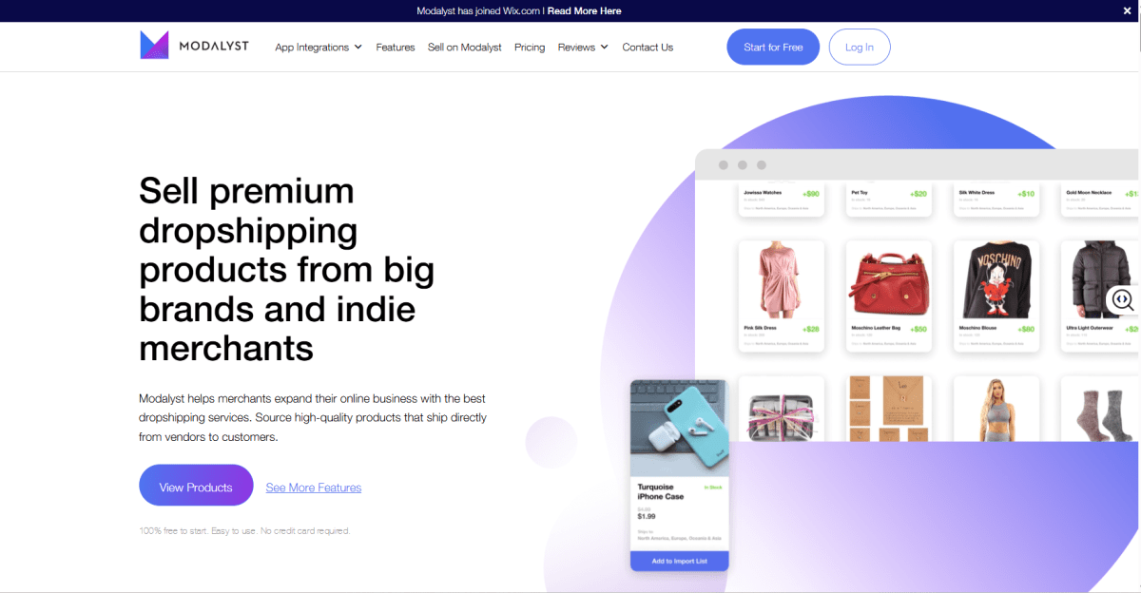Open the Sell on Modalyst page
The image size is (1141, 593).
tap(465, 48)
